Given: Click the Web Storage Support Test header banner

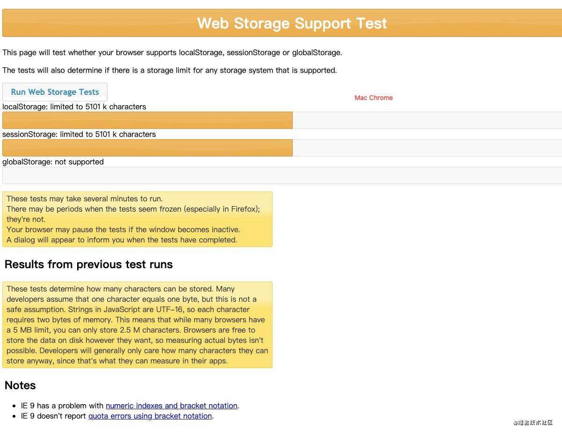Looking at the screenshot, I should point(282,23).
